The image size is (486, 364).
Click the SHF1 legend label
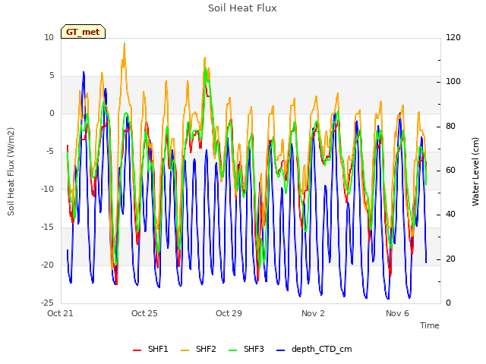click(x=158, y=349)
